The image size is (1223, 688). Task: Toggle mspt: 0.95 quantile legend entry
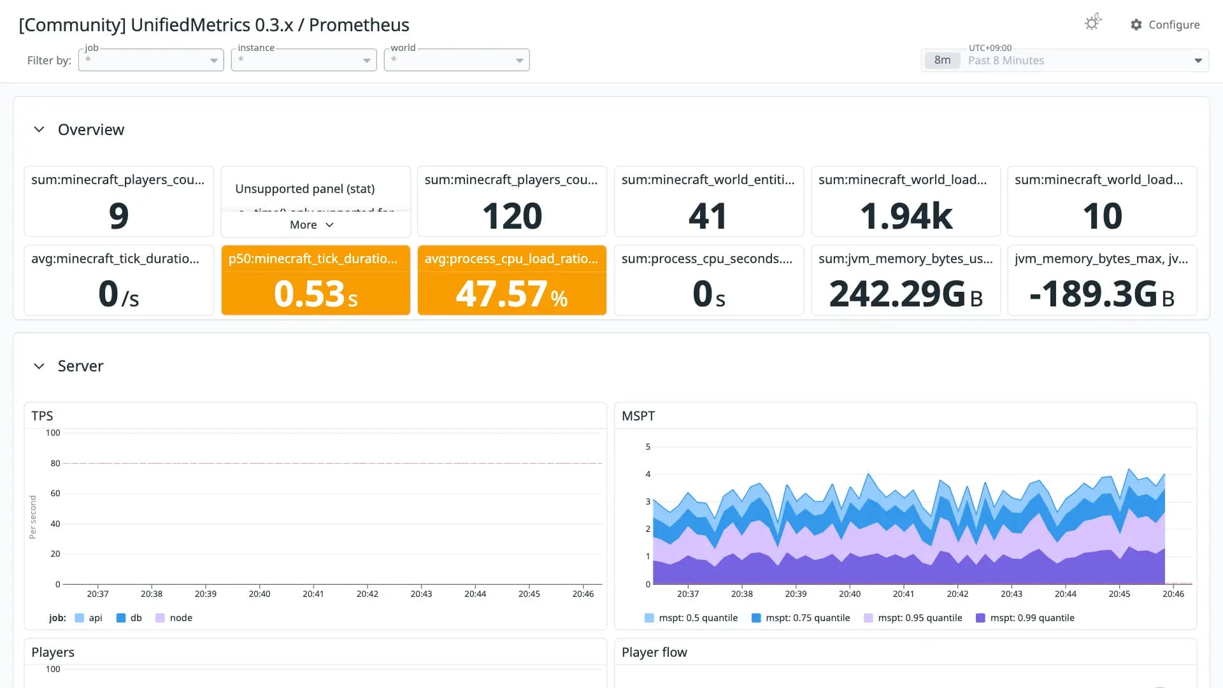913,618
